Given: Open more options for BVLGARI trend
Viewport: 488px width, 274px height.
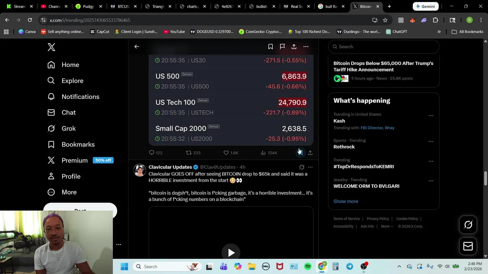Looking at the screenshot, I should (x=431, y=181).
